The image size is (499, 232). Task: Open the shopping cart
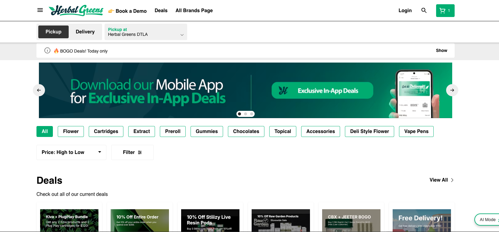(445, 11)
